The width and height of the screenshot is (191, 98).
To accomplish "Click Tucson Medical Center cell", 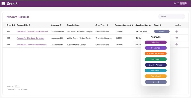I will coord(76,45).
